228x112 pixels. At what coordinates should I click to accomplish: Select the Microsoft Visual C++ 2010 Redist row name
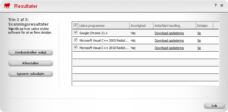point(104,48)
